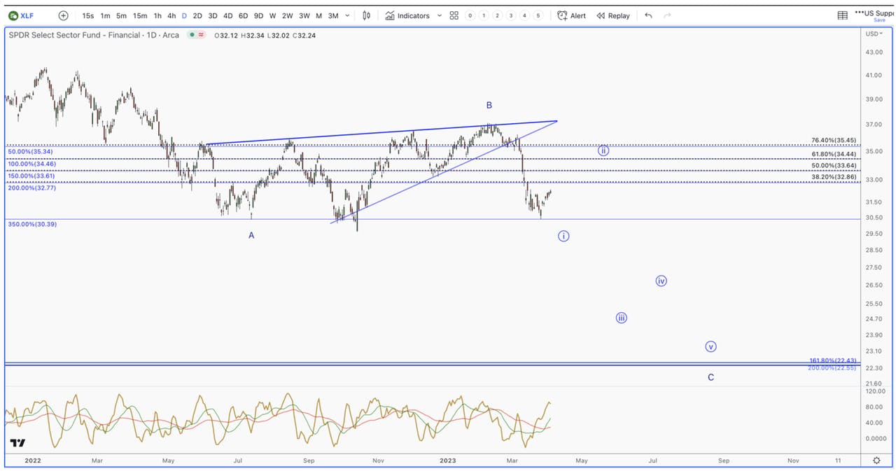Expand the additional timeframes dropdown arrow

[x=348, y=15]
